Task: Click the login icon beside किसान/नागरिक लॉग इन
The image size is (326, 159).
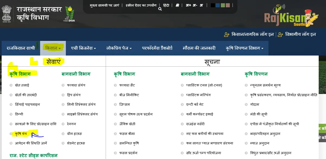Action: coord(227,34)
